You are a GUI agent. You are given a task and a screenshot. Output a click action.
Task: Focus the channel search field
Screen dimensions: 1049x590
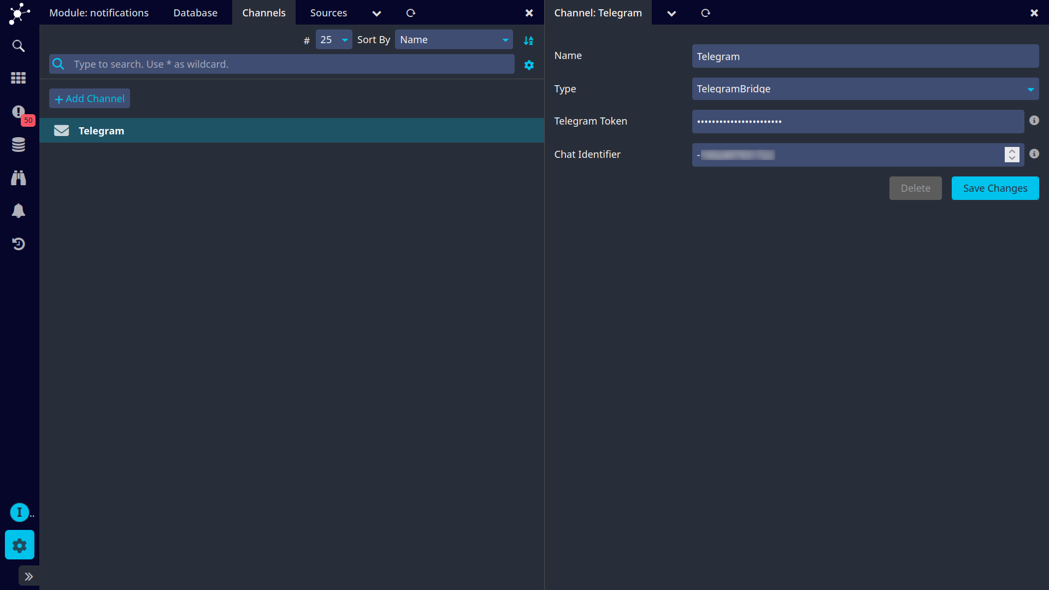[x=282, y=64]
